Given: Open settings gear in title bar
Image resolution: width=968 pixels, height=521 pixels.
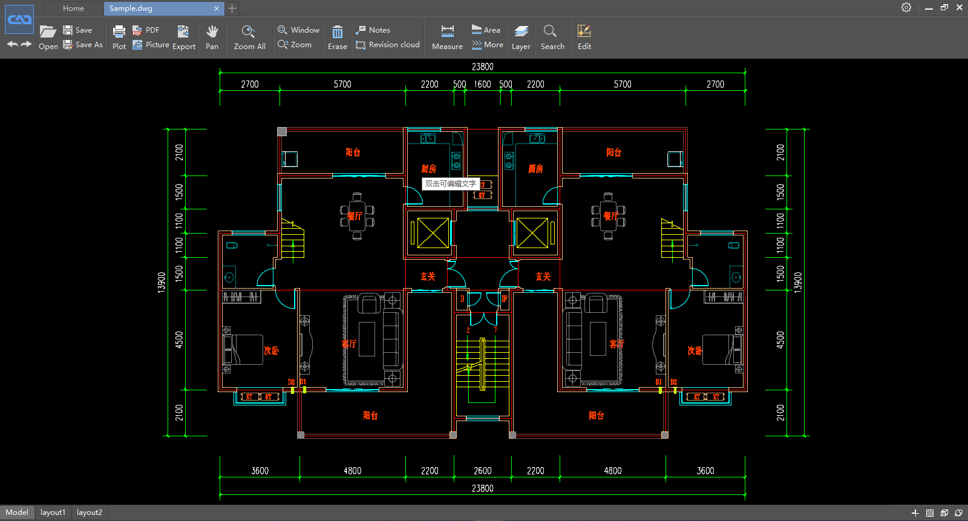Looking at the screenshot, I should pos(906,7).
